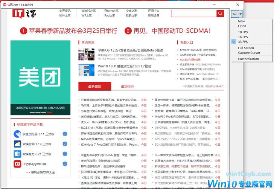The width and height of the screenshot is (274, 189).
Task: Download 旗鱼浏览器 2.11 via its arrow icon
Action: tap(65, 134)
